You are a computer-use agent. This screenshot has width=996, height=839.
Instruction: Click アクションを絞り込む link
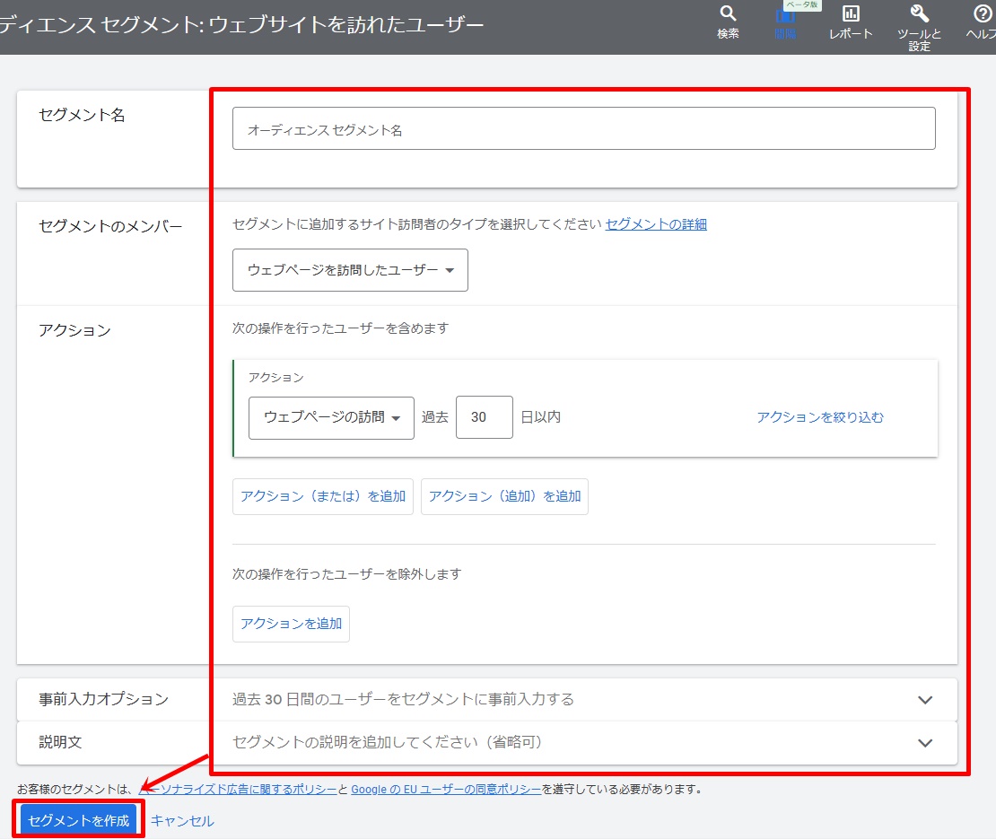pos(819,417)
